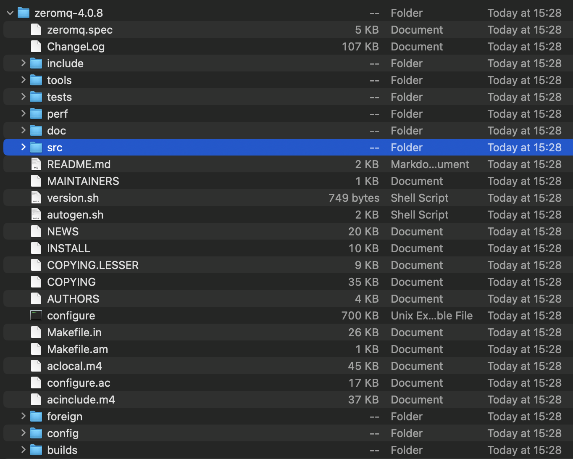573x459 pixels.
Task: Select the Makefile.in file name
Action: click(74, 332)
